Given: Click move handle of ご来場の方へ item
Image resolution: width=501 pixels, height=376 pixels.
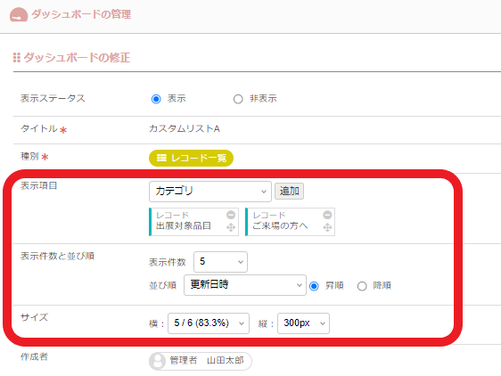Looking at the screenshot, I should coord(327,227).
